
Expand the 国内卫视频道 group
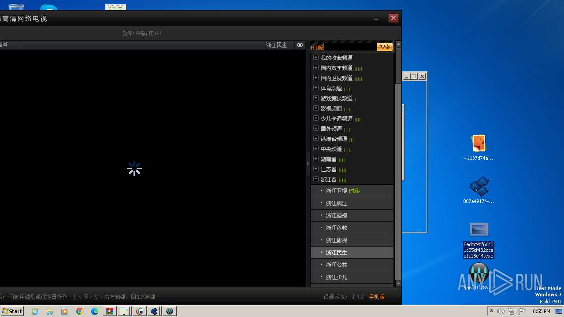click(316, 78)
